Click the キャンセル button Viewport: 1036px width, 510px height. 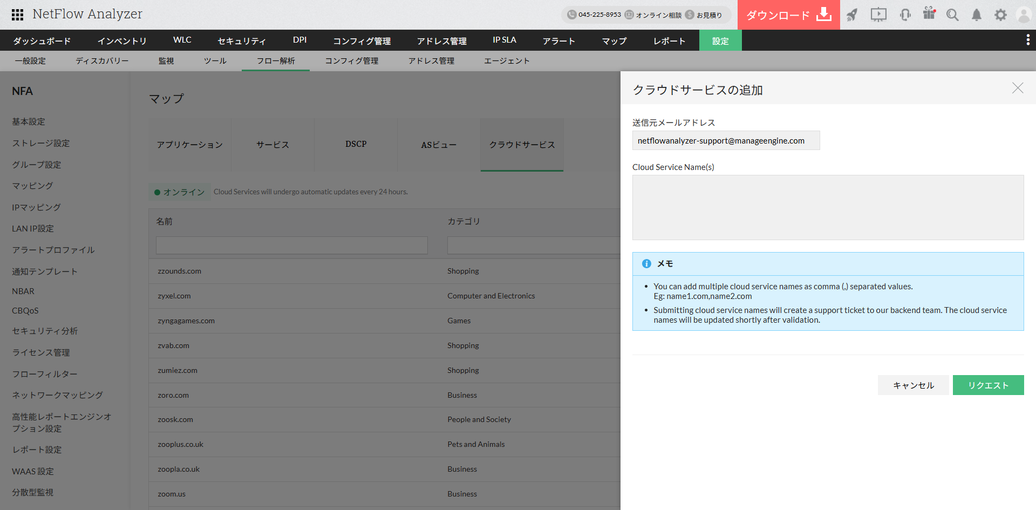(x=913, y=385)
